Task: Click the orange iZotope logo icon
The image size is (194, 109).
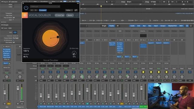Action: 25,15
